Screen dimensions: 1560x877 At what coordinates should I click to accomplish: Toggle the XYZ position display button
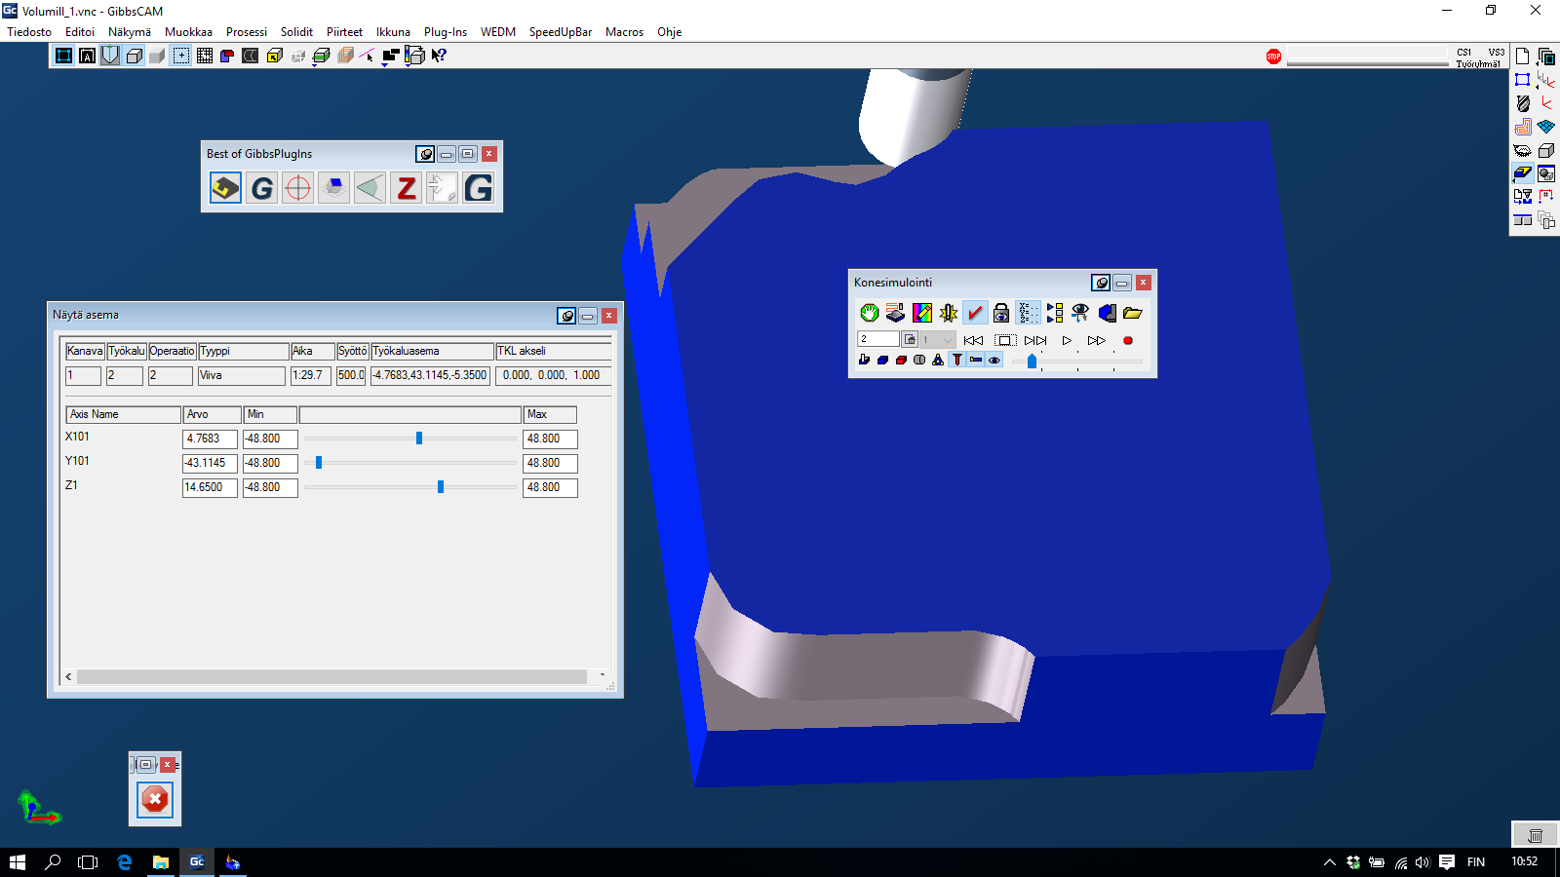point(1028,312)
